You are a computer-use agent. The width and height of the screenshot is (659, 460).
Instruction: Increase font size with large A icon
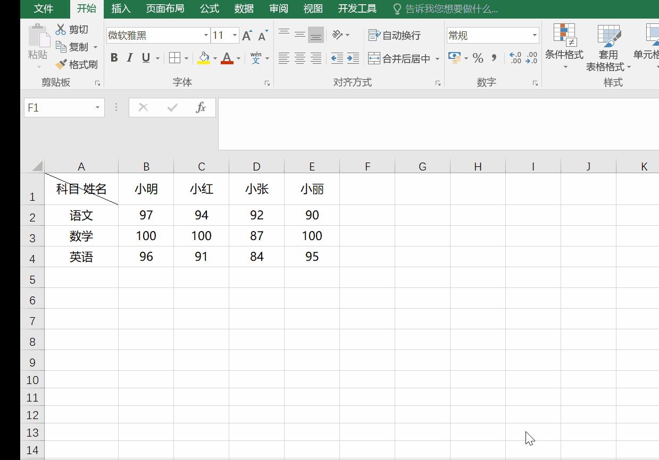point(246,36)
